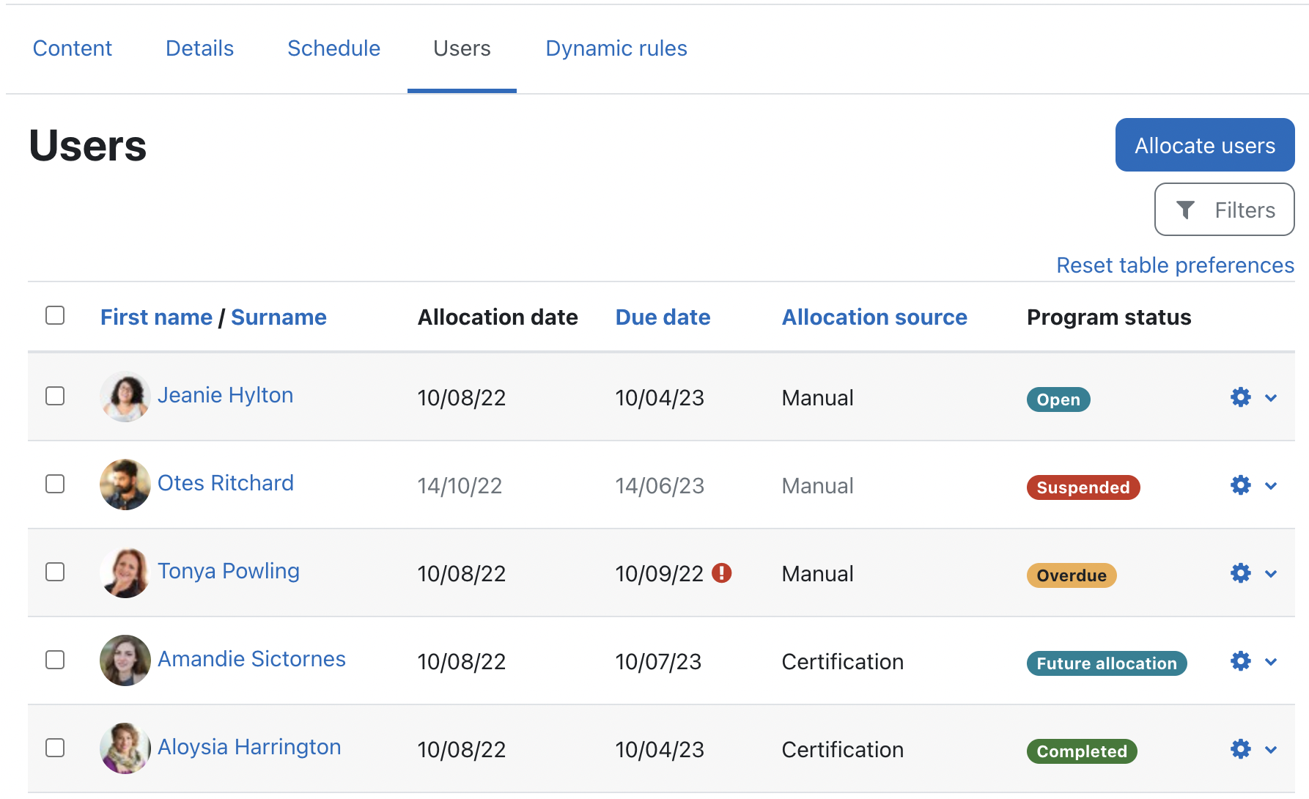Click the Suspended status badge
The height and width of the screenshot is (799, 1309).
pyautogui.click(x=1083, y=487)
